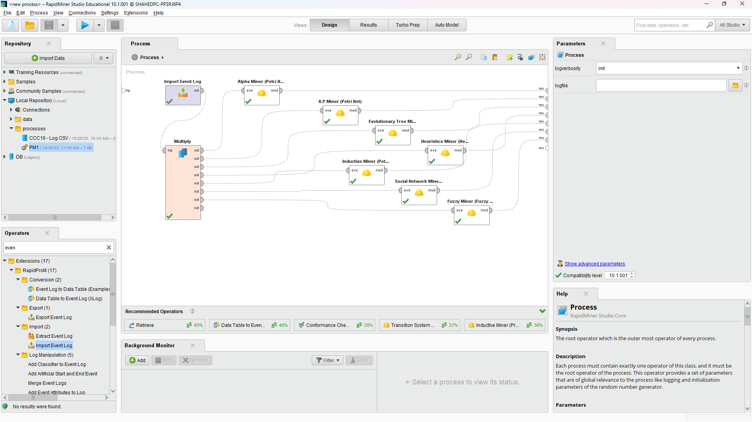Collapse the processes folder arrow
Image resolution: width=752 pixels, height=422 pixels.
[x=11, y=129]
